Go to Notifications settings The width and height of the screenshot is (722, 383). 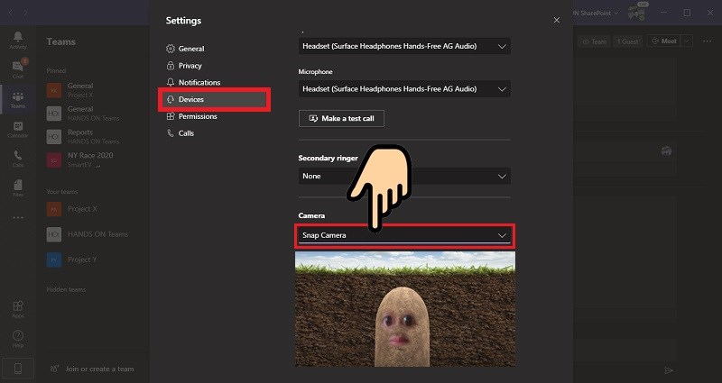click(199, 83)
